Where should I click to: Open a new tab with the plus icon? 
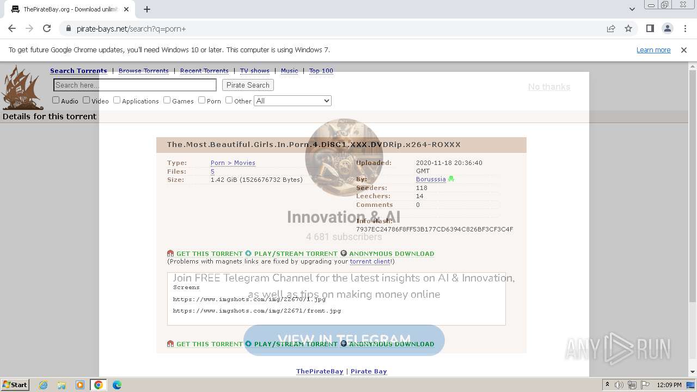pyautogui.click(x=147, y=9)
